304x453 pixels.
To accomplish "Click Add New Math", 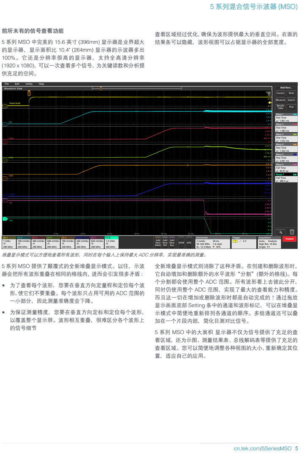I will (x=158, y=243).
